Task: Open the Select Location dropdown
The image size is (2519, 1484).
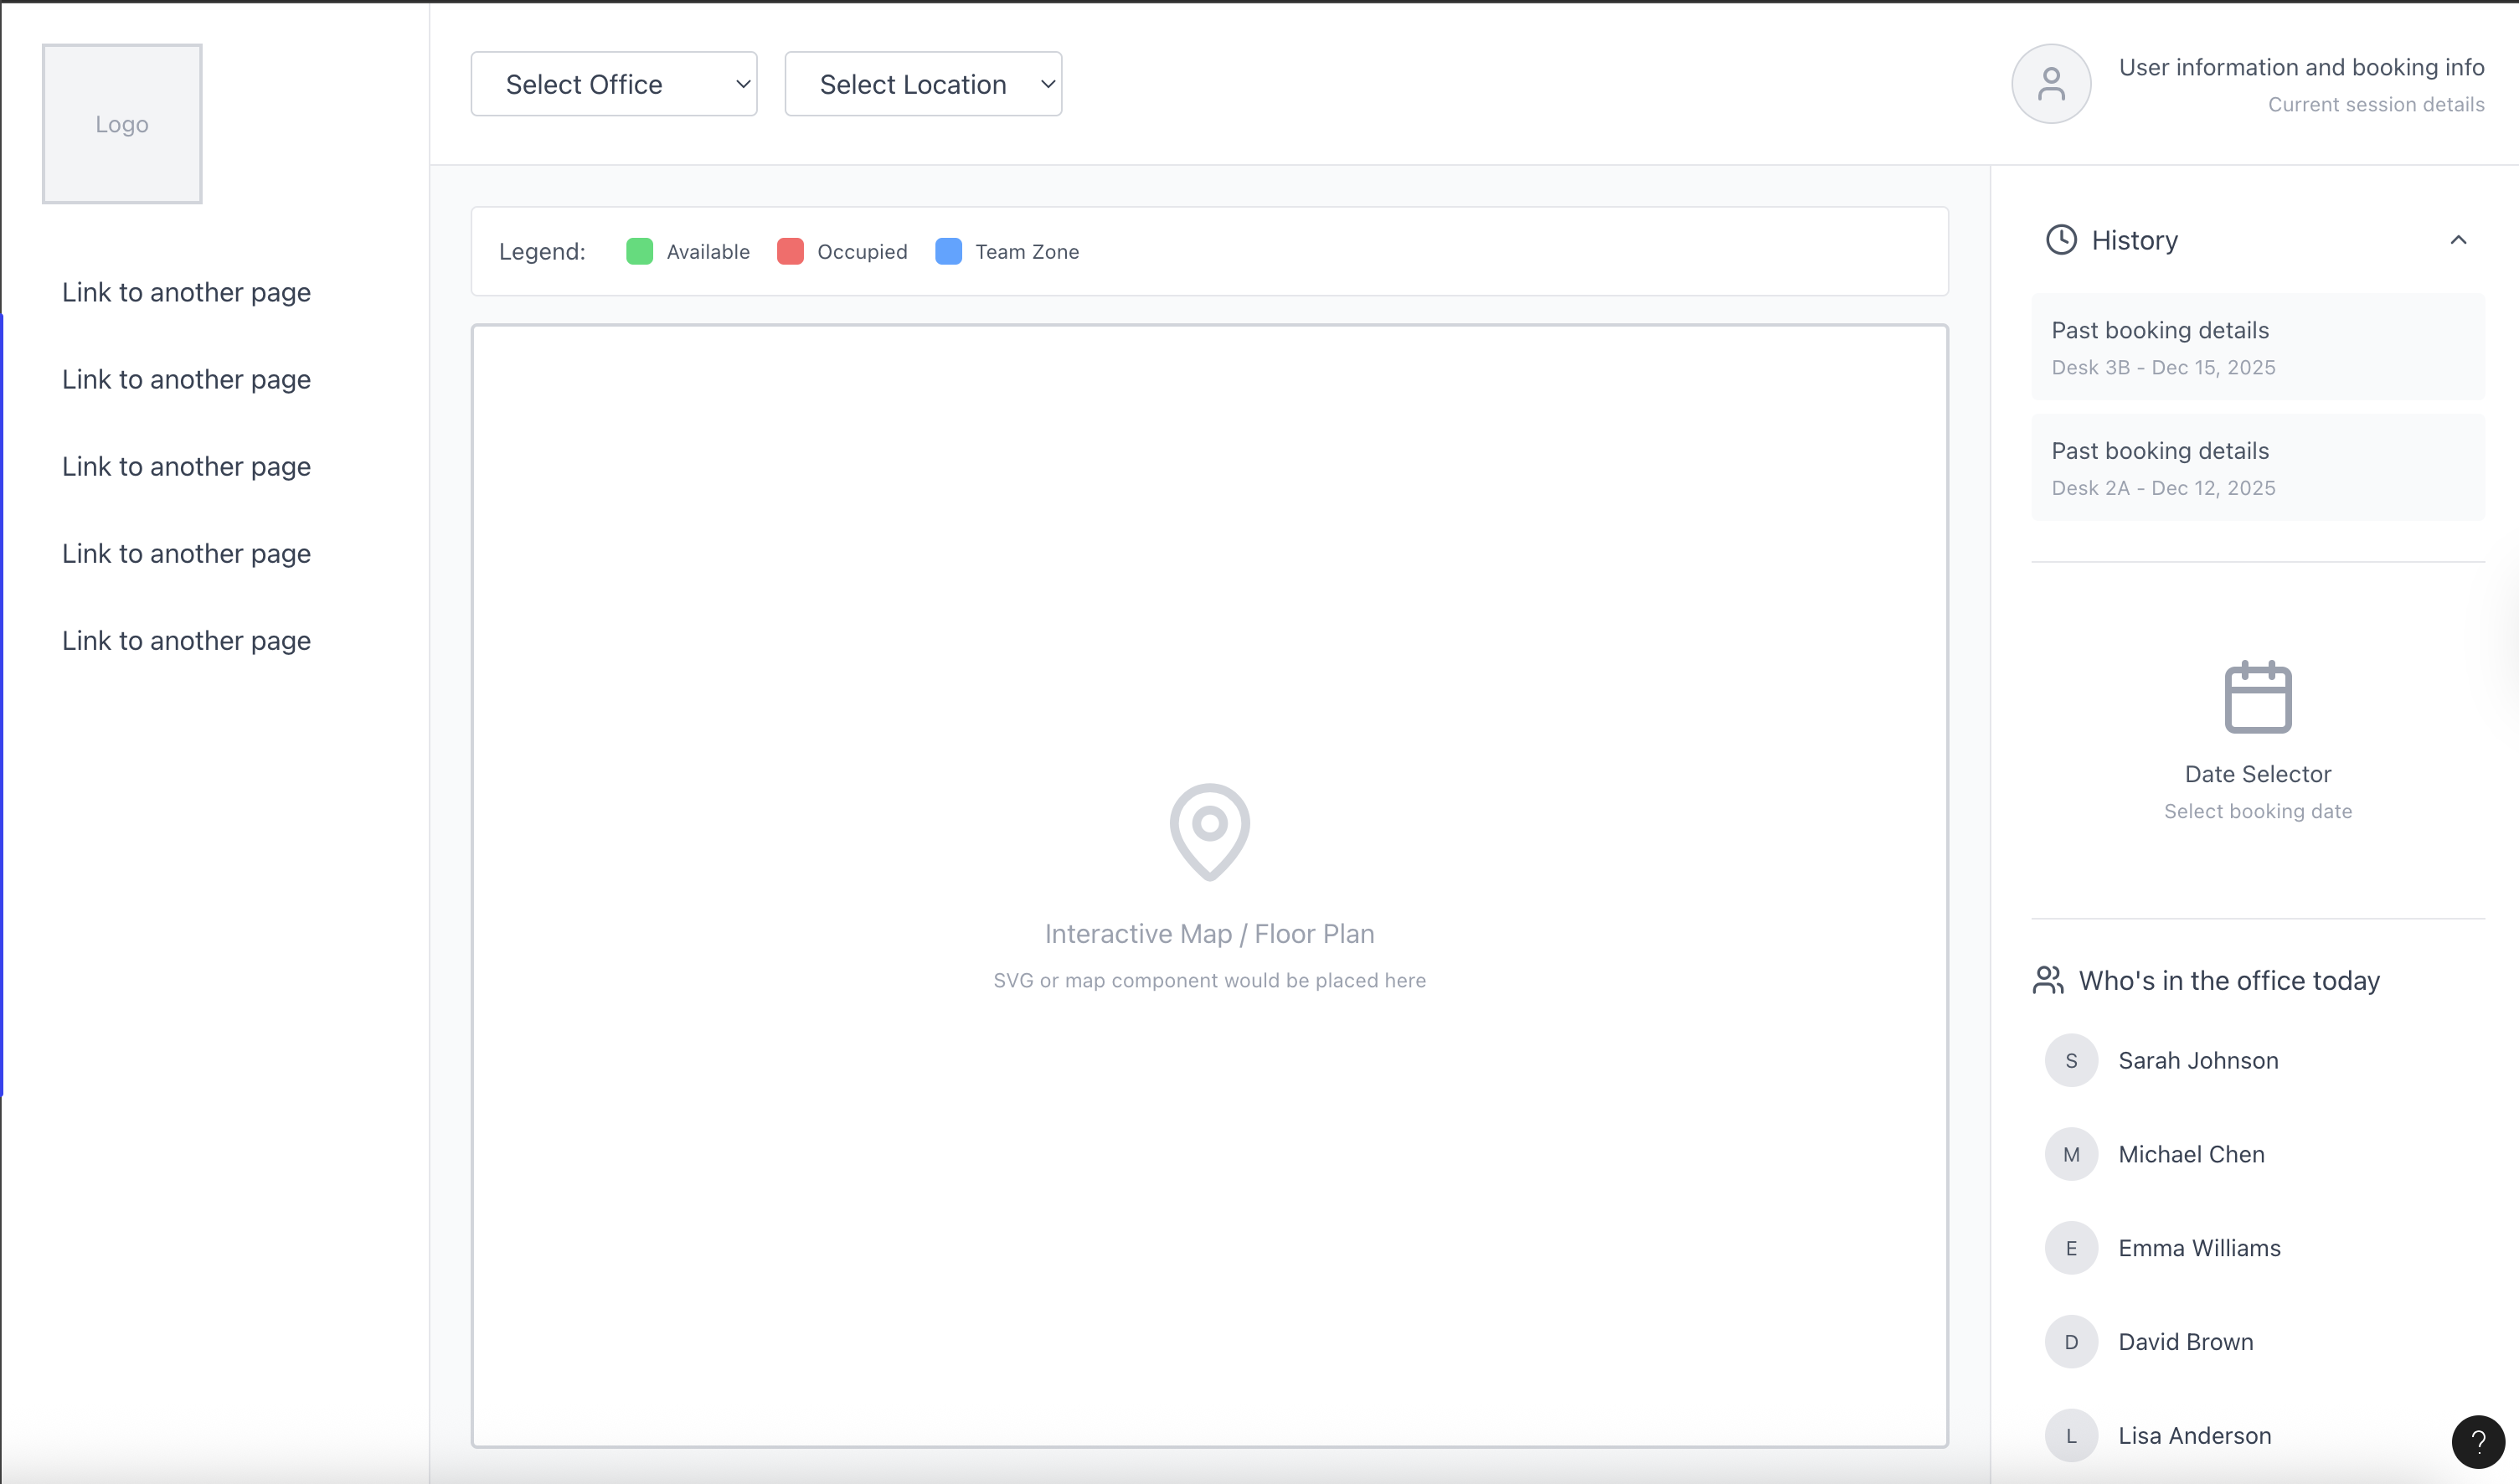Action: [x=922, y=84]
